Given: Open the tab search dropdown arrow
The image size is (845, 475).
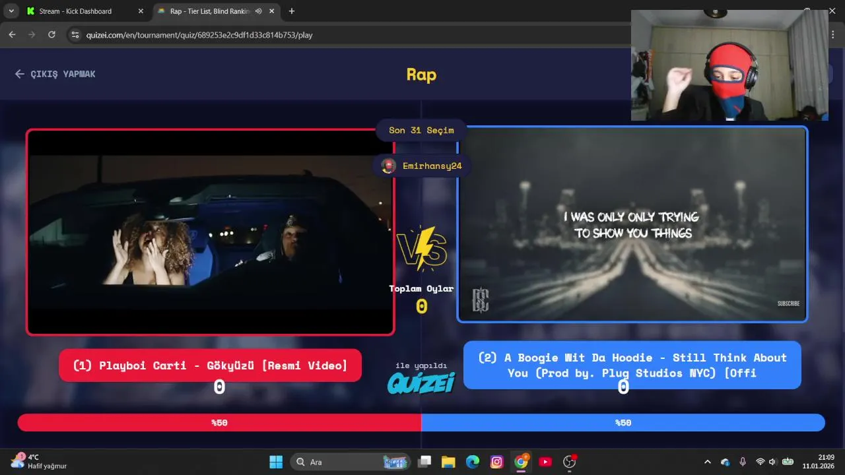Looking at the screenshot, I should pos(11,11).
